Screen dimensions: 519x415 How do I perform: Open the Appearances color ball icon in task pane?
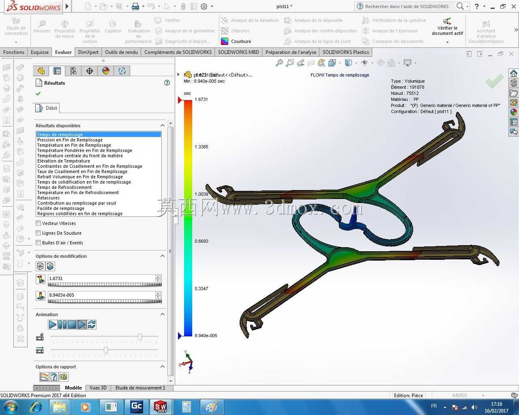pyautogui.click(x=514, y=112)
